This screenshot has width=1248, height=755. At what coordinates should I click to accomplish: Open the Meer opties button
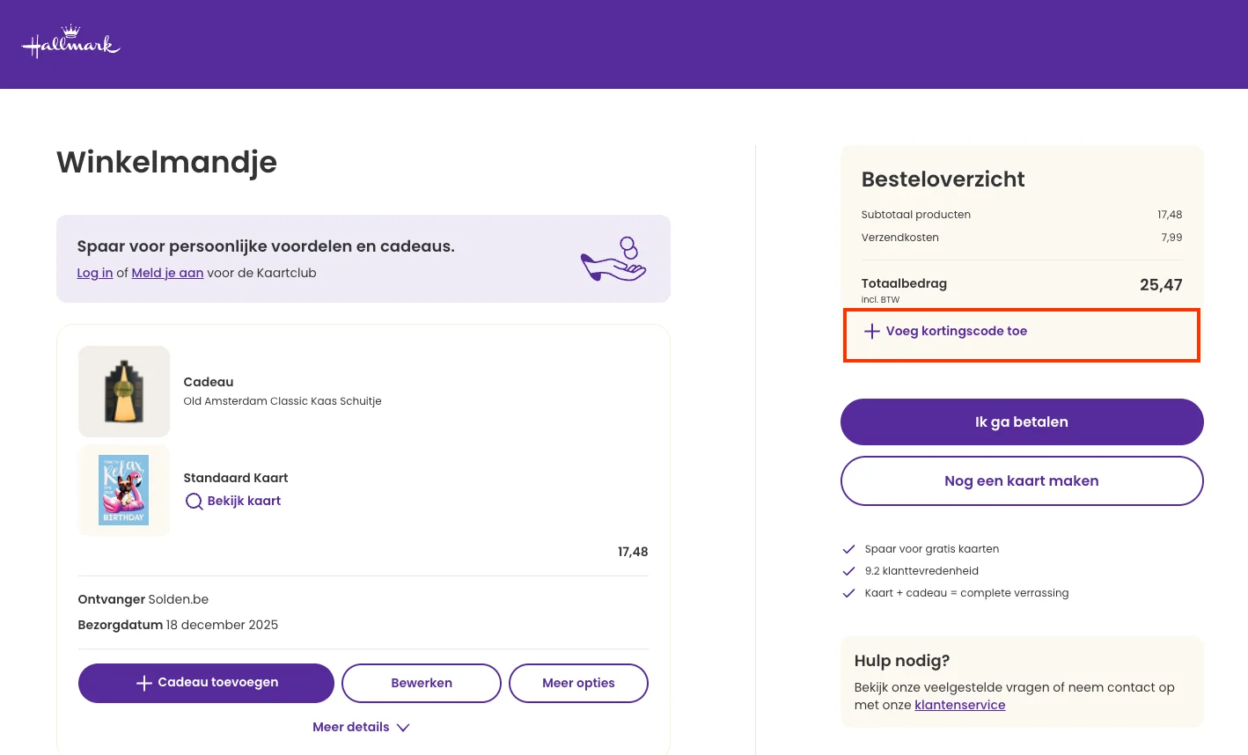point(578,683)
